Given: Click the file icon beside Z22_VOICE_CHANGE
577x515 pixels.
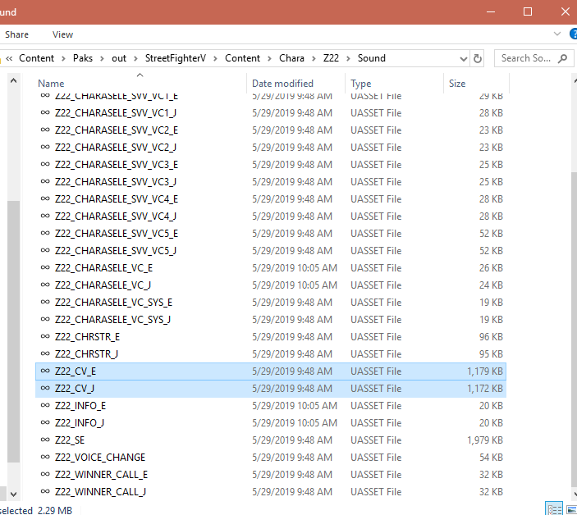Looking at the screenshot, I should (45, 457).
